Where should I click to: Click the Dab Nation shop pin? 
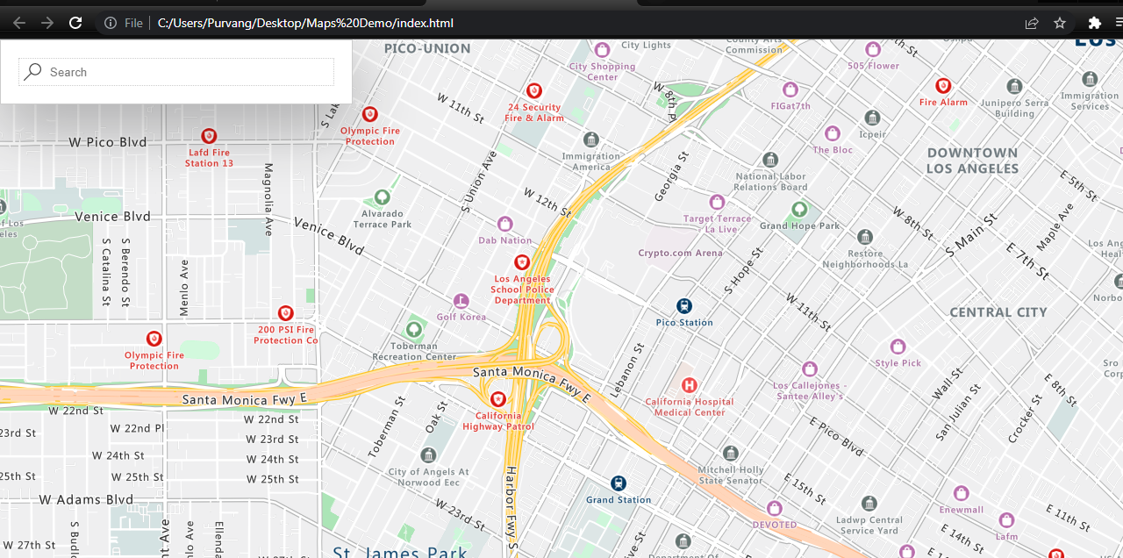coord(504,224)
